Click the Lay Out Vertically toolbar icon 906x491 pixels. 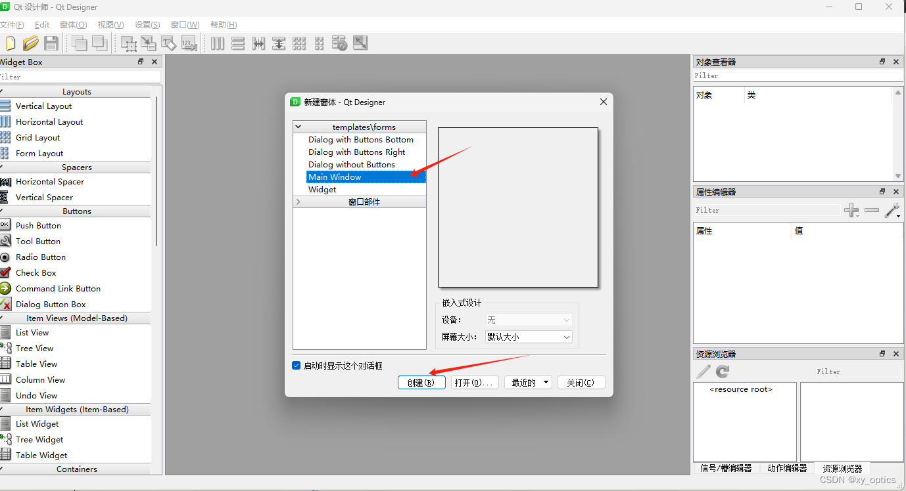[238, 43]
